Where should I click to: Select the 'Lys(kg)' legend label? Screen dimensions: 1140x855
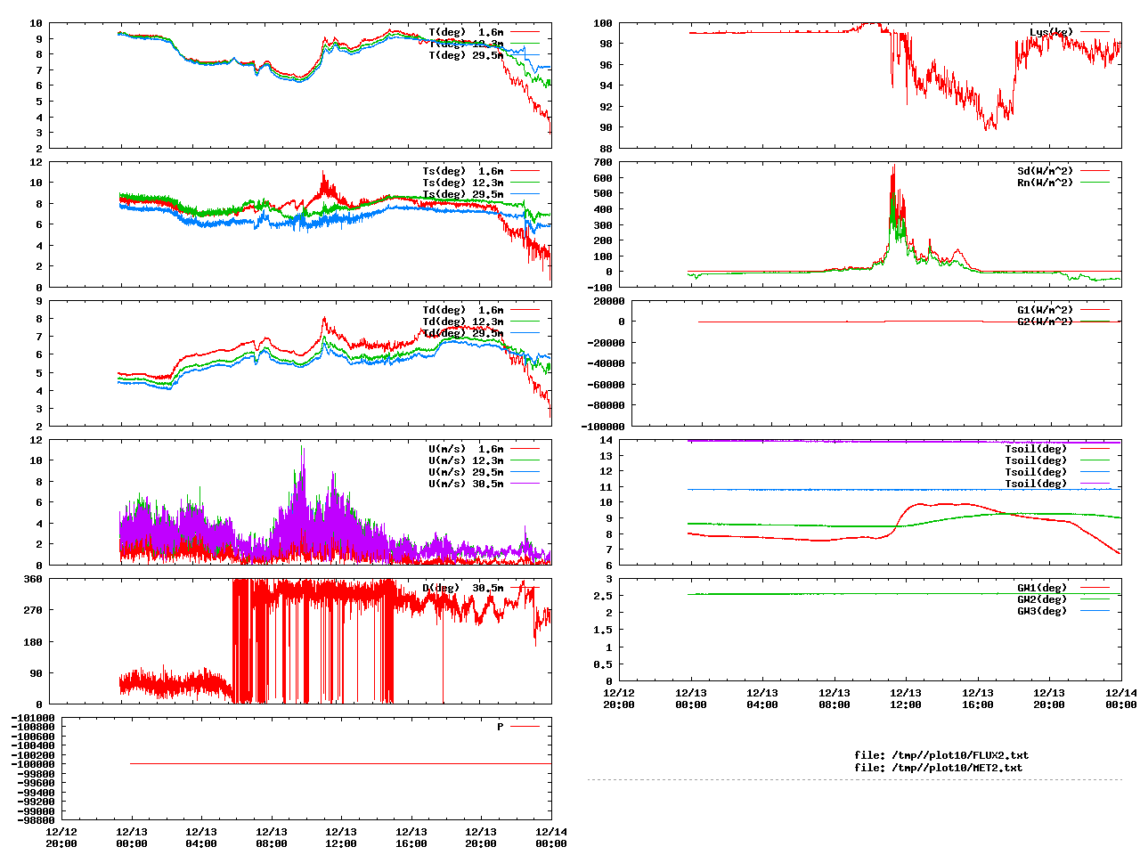pos(1051,32)
